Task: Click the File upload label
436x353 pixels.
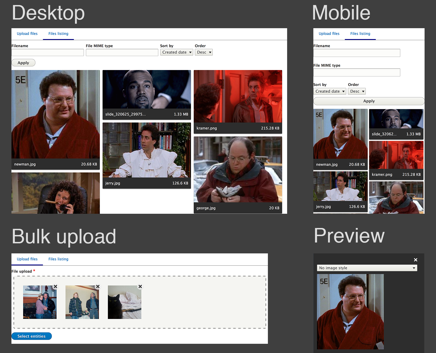Action: pos(22,271)
